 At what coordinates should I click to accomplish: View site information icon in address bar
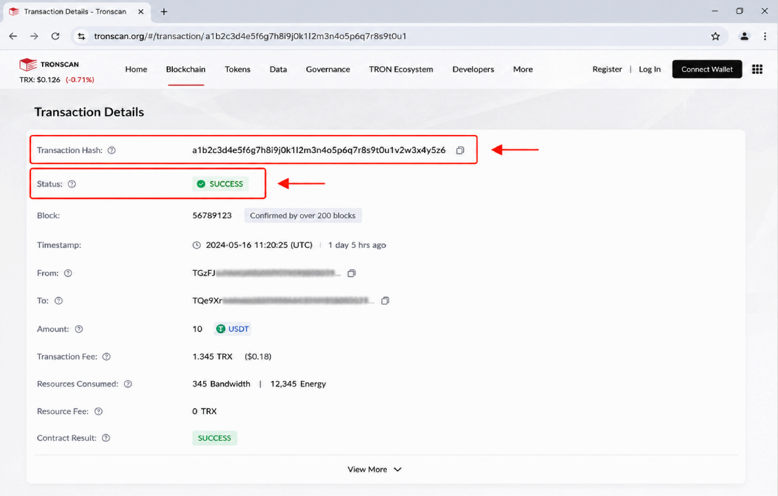pyautogui.click(x=81, y=37)
